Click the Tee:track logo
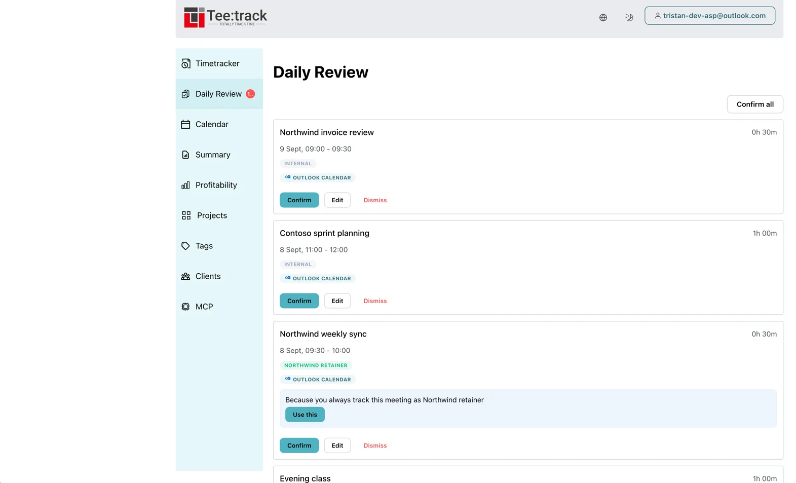This screenshot has height=483, width=796. (225, 17)
